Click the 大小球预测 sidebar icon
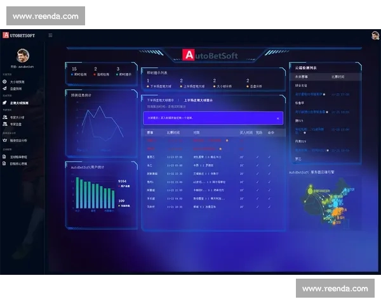 (x=4, y=82)
